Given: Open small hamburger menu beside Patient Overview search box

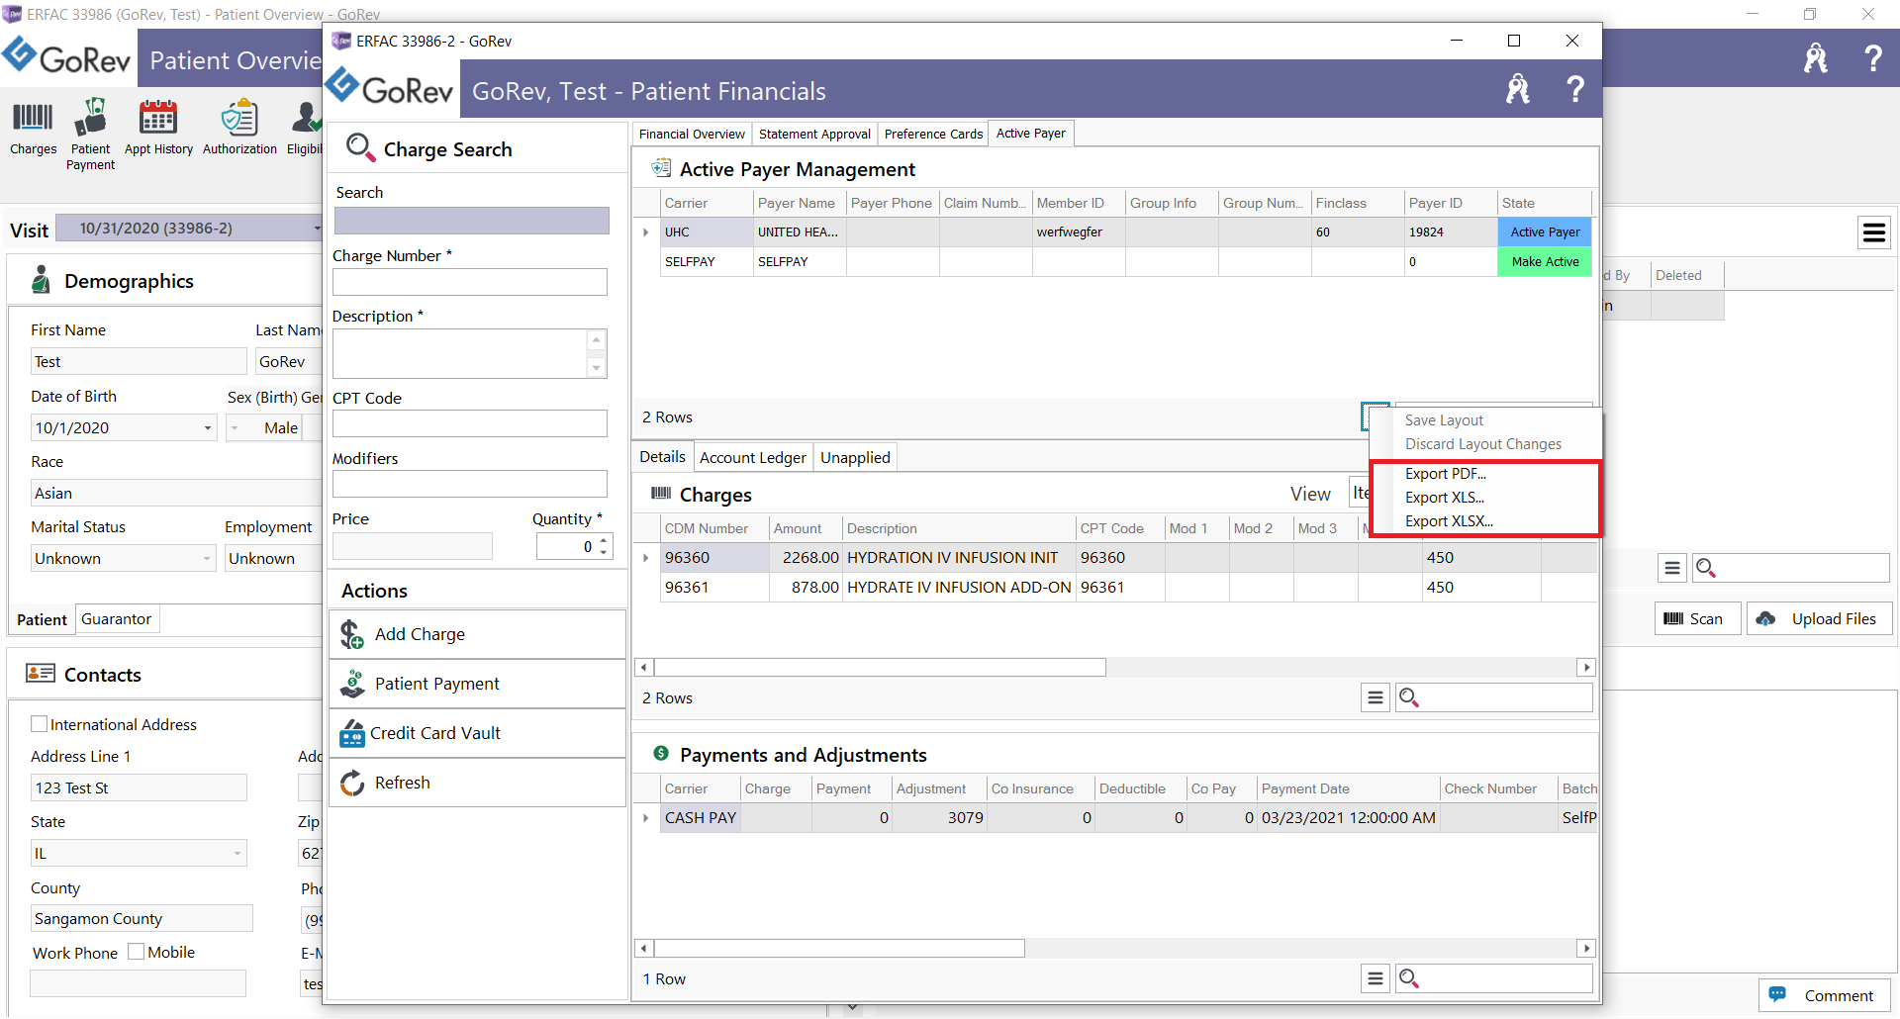Looking at the screenshot, I should 1671,567.
